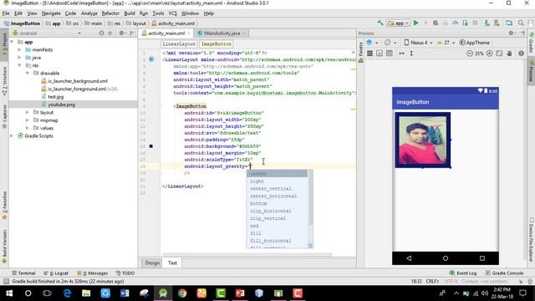Select test.jpg in project tree
535x301 pixels.
point(56,97)
